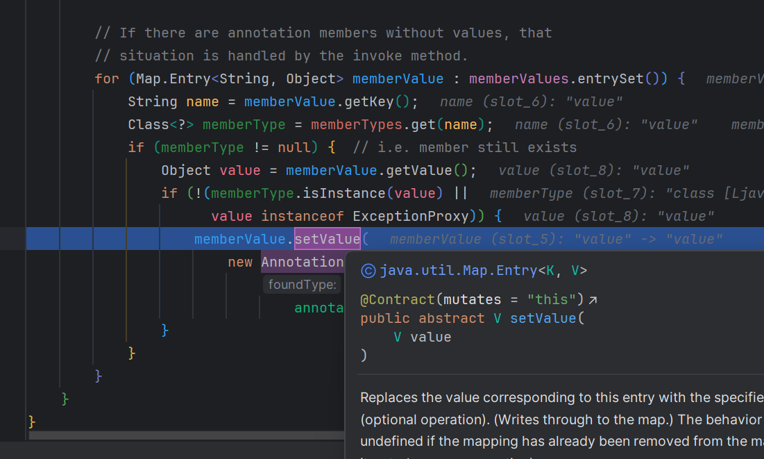Click the class icon before java.util.Map.Entry
Viewport: 764px width, 459px height.
pyautogui.click(x=368, y=271)
